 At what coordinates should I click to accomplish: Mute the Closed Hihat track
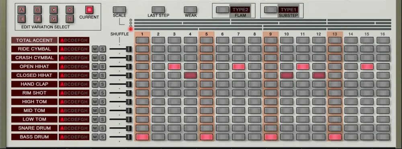coord(95,75)
